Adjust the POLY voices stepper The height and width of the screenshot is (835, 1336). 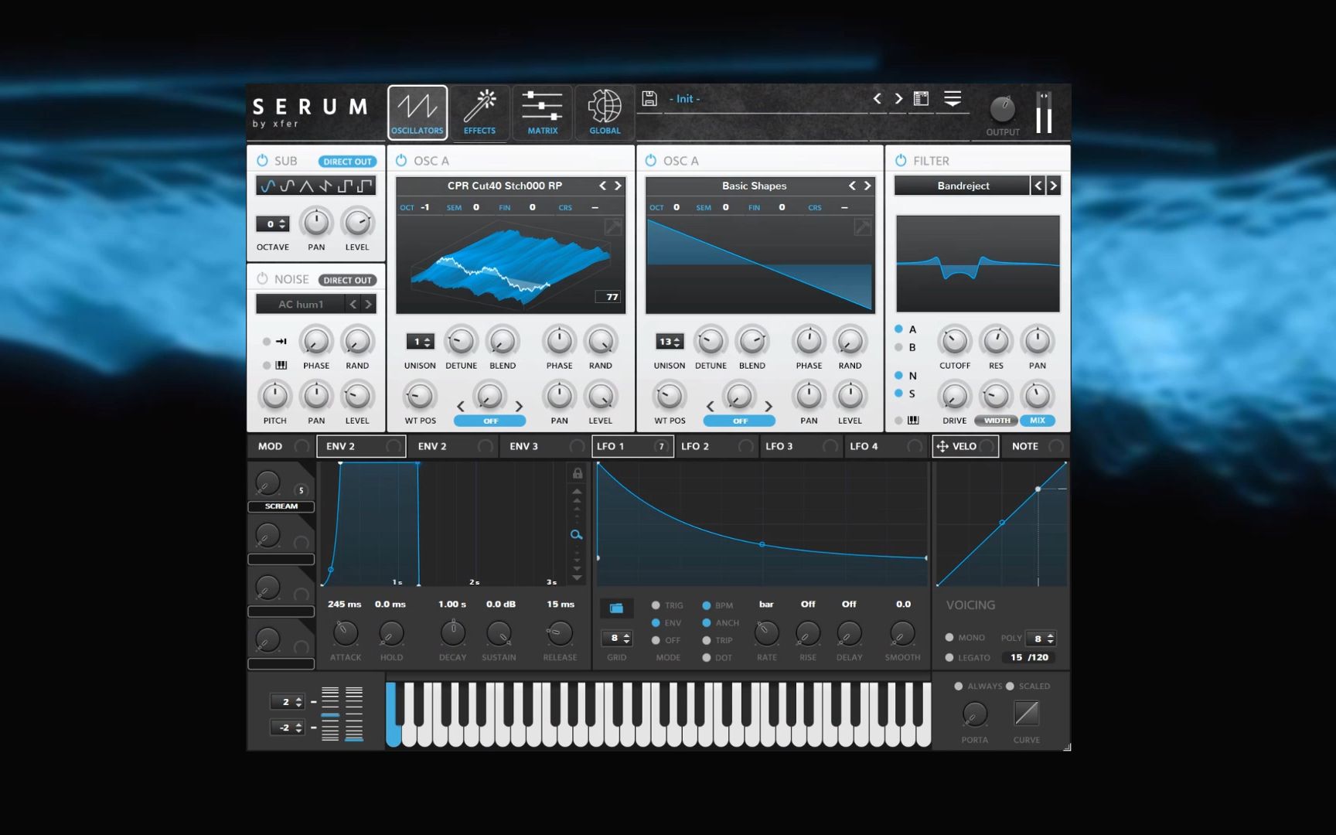tap(1041, 638)
